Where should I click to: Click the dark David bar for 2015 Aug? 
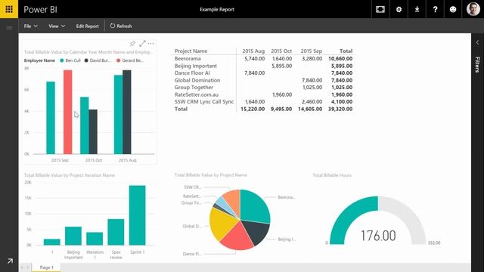127,112
